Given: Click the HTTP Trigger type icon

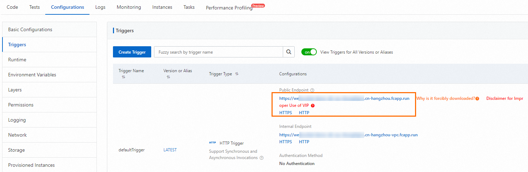Looking at the screenshot, I should pyautogui.click(x=213, y=143).
